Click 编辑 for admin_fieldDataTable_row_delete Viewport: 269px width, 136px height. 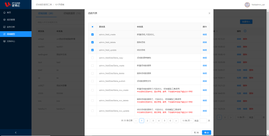205,100
